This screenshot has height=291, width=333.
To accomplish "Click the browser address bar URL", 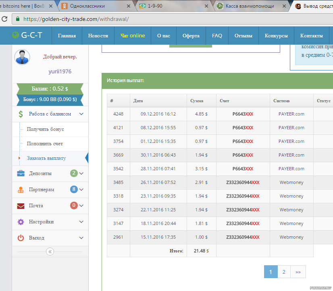I will (x=76, y=19).
